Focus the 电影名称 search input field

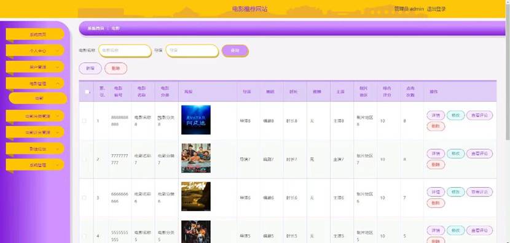(125, 51)
